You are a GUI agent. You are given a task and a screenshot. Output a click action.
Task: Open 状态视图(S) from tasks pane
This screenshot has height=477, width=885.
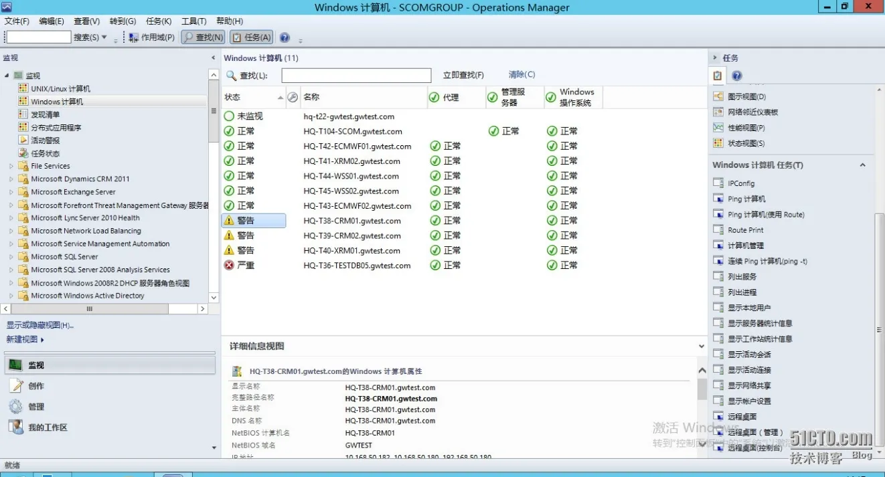pos(746,143)
